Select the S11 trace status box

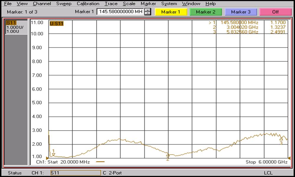16,27
